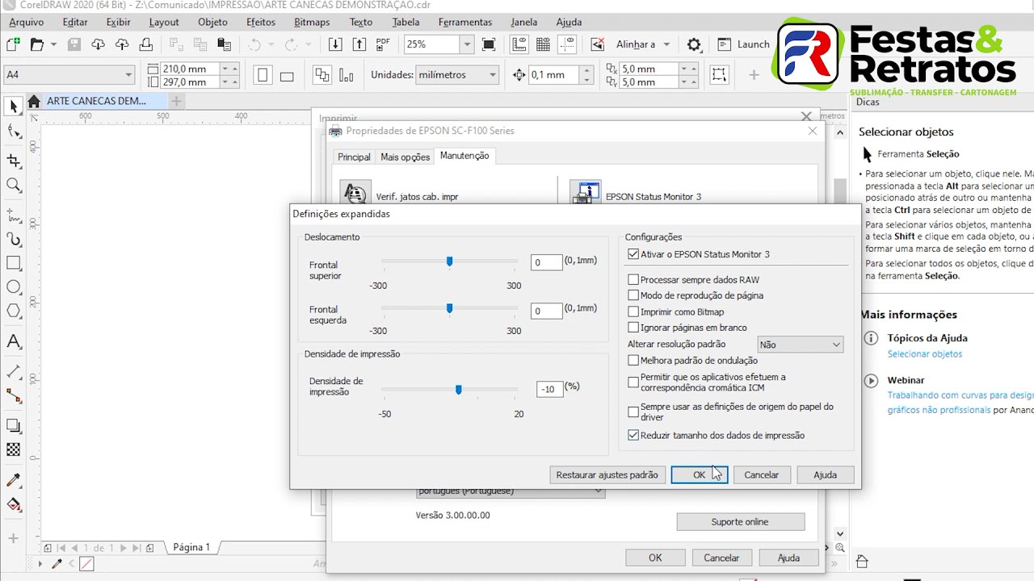Check Permitir correspondência cromática ICM option

(x=633, y=382)
